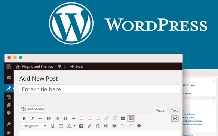Open the Pages sidebar icon

[x=9, y=105]
